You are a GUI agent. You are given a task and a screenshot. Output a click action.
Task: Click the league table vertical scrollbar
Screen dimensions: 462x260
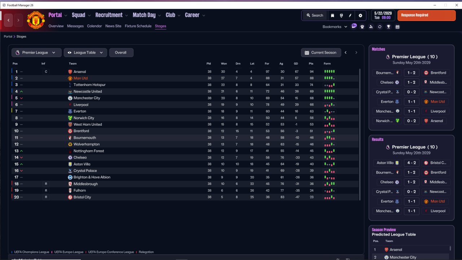(x=360, y=134)
